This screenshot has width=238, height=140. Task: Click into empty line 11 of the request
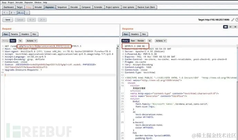pyautogui.click(x=60, y=75)
